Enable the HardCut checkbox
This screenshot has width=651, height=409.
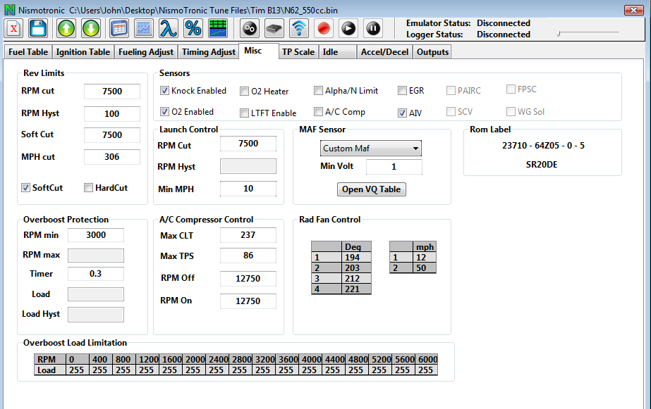pyautogui.click(x=89, y=188)
